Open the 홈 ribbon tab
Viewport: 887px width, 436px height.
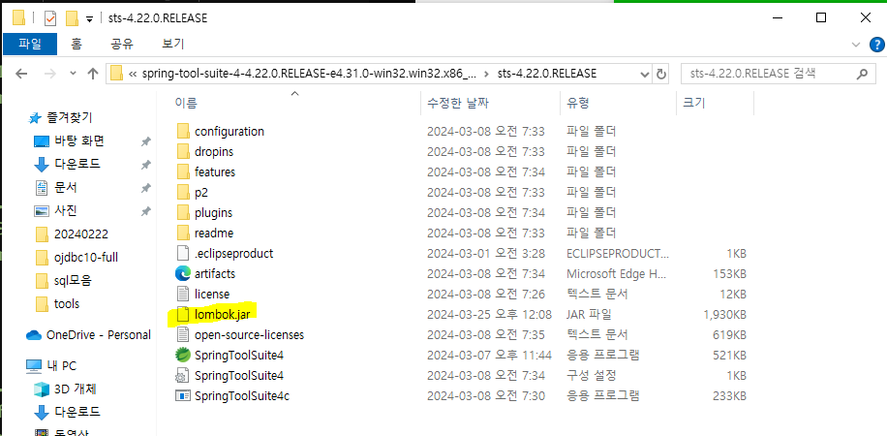coord(76,45)
